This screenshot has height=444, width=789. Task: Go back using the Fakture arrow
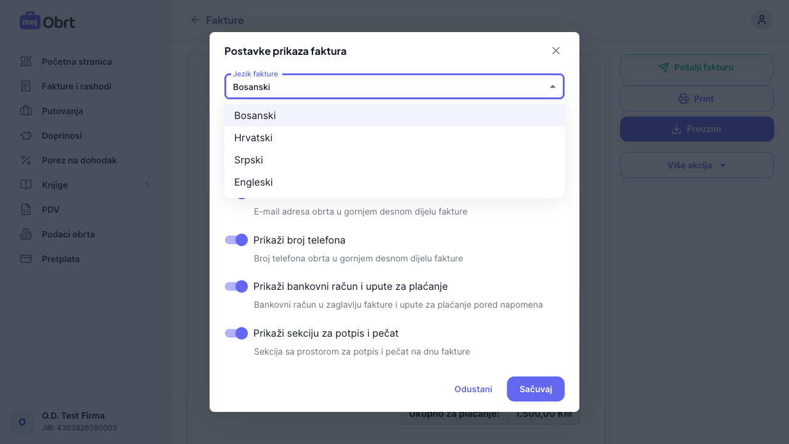pyautogui.click(x=195, y=20)
